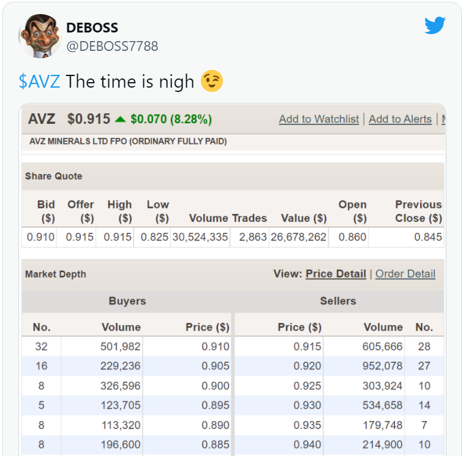Image resolution: width=463 pixels, height=456 pixels.
Task: Click the winking face emoji
Action: click(x=212, y=81)
